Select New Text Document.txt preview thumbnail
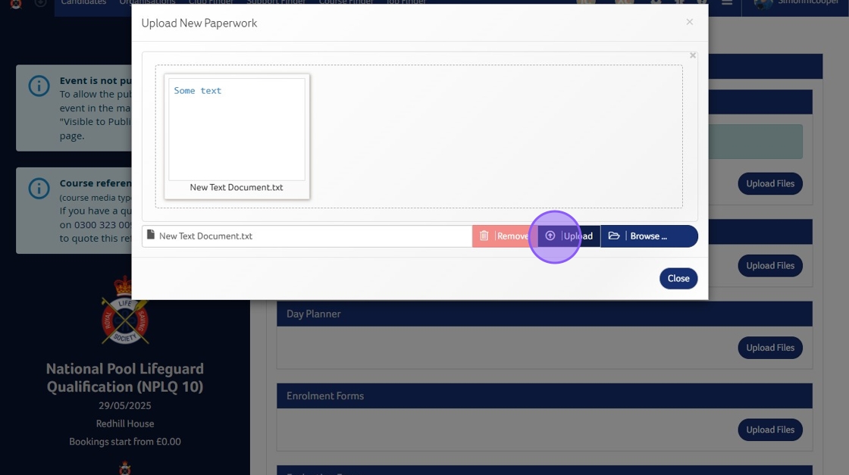Screen dimensions: 849x475 coord(237,136)
